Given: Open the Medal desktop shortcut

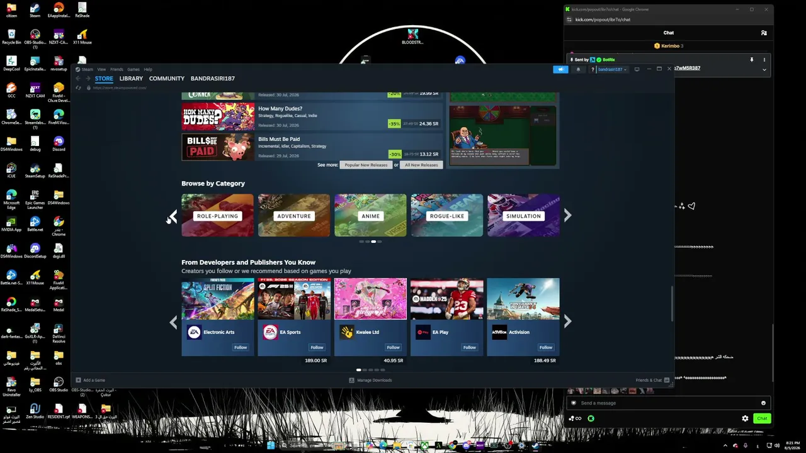Looking at the screenshot, I should coord(59,304).
